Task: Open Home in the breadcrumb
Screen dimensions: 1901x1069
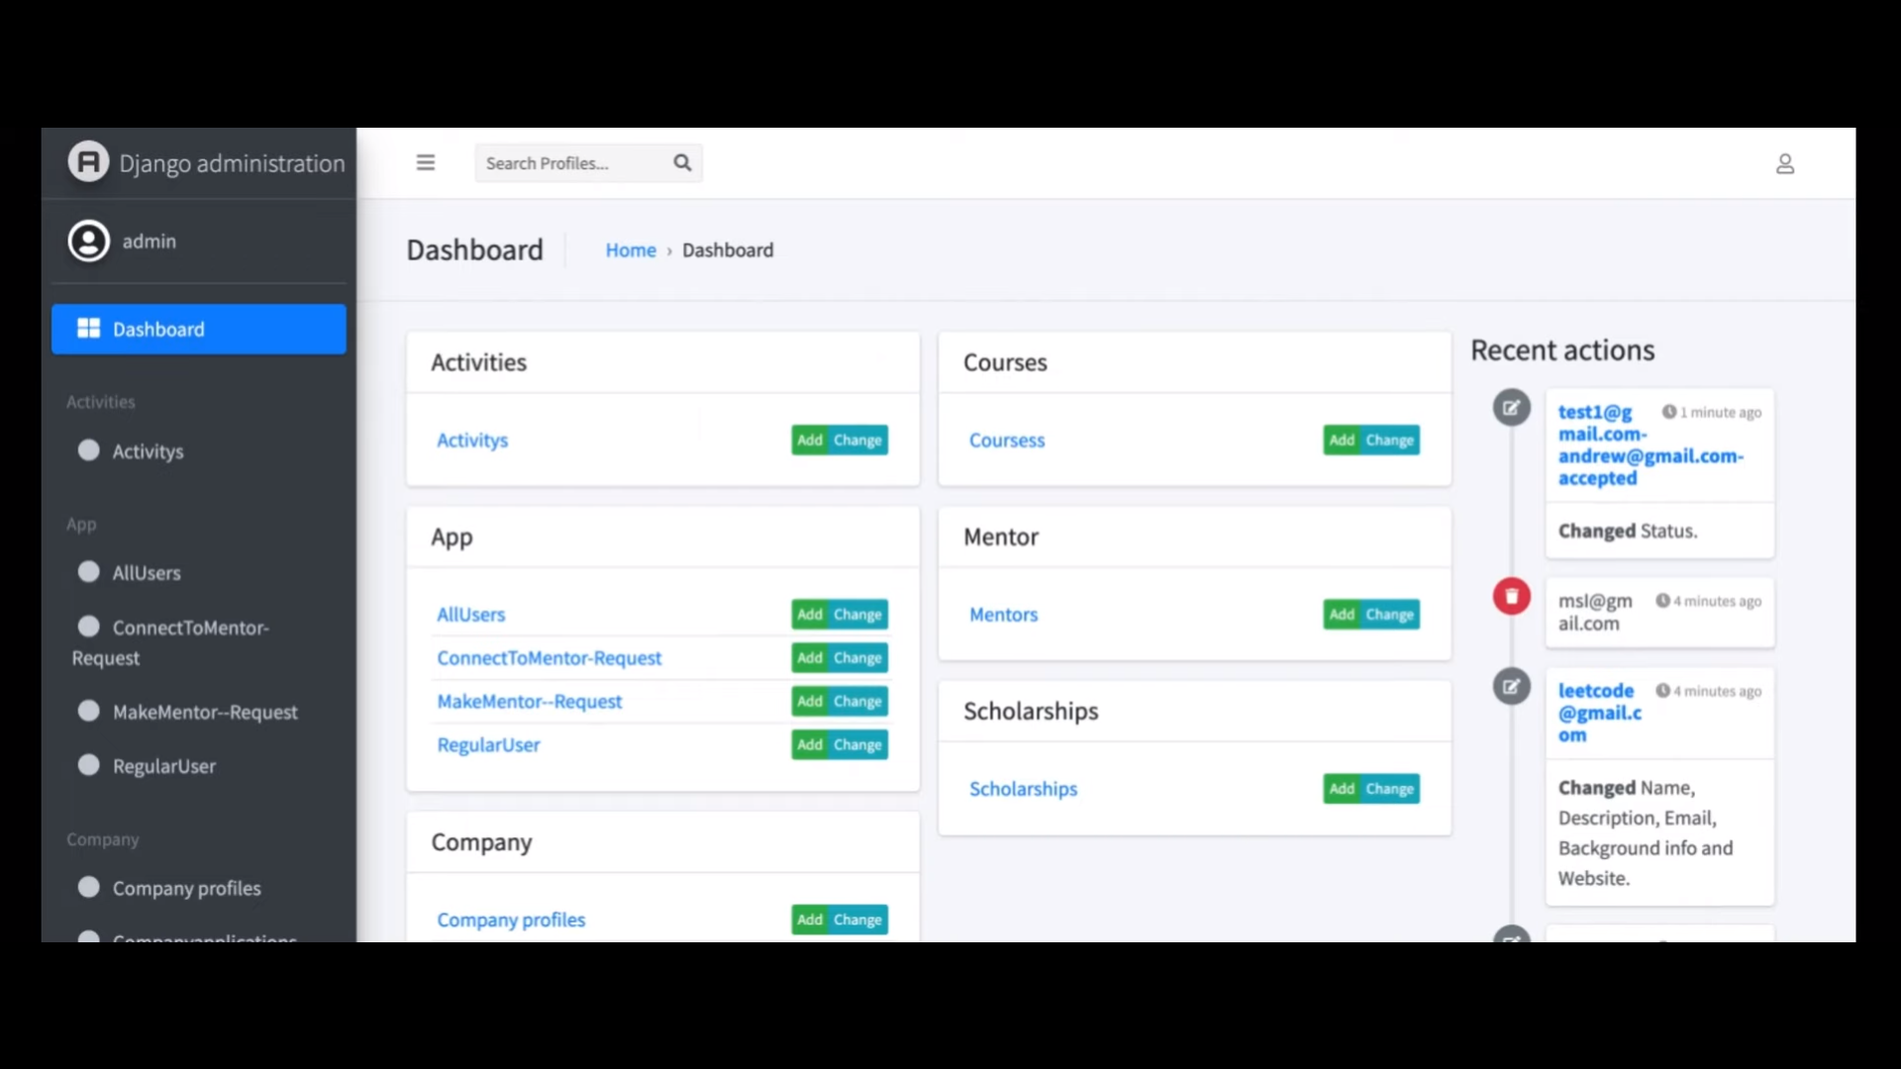Action: (631, 249)
